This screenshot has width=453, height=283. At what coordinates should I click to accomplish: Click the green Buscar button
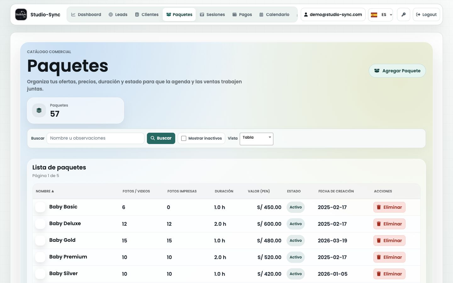click(161, 138)
